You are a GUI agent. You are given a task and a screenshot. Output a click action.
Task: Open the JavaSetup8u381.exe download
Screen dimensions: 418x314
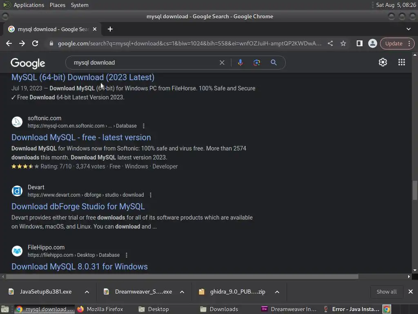click(x=45, y=292)
